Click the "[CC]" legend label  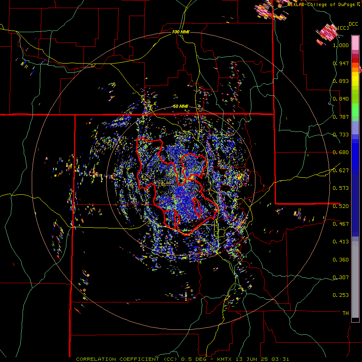pos(343,28)
